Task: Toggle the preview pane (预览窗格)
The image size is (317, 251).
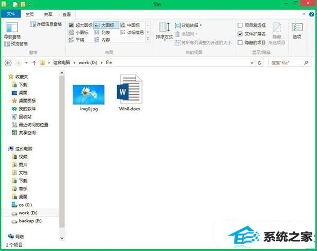Action: click(16, 43)
